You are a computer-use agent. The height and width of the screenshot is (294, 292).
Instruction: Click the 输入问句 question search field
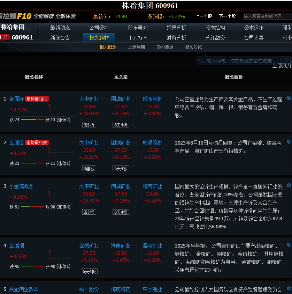(x=239, y=61)
